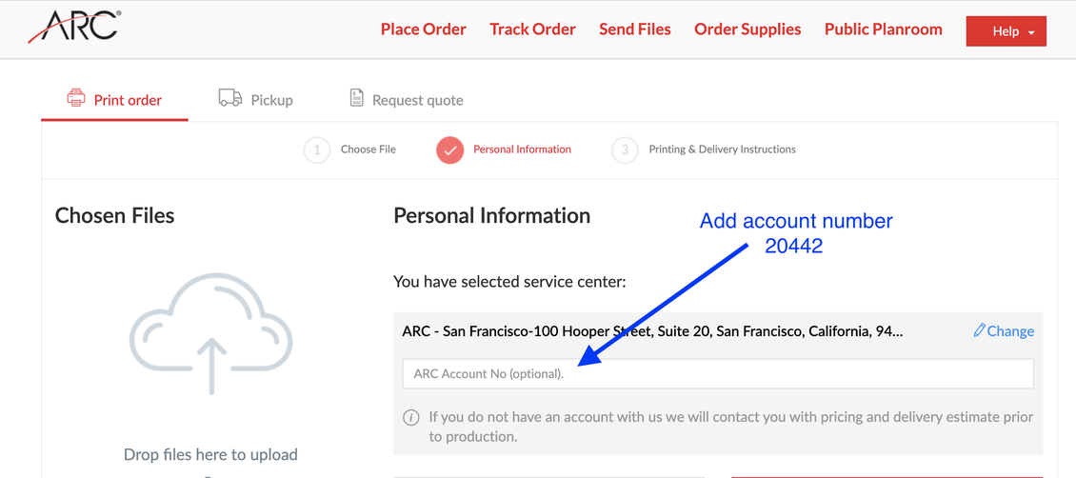
Task: Click the pencil icon next to Change
Action: click(979, 330)
